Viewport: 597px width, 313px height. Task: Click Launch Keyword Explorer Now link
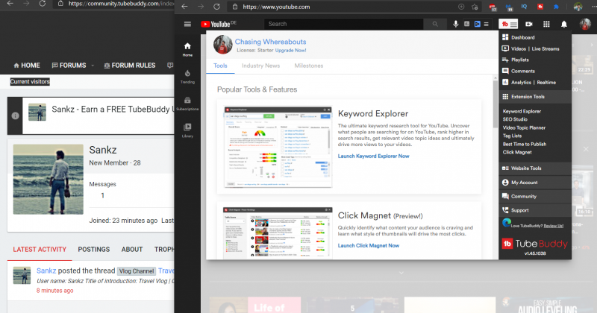(373, 156)
